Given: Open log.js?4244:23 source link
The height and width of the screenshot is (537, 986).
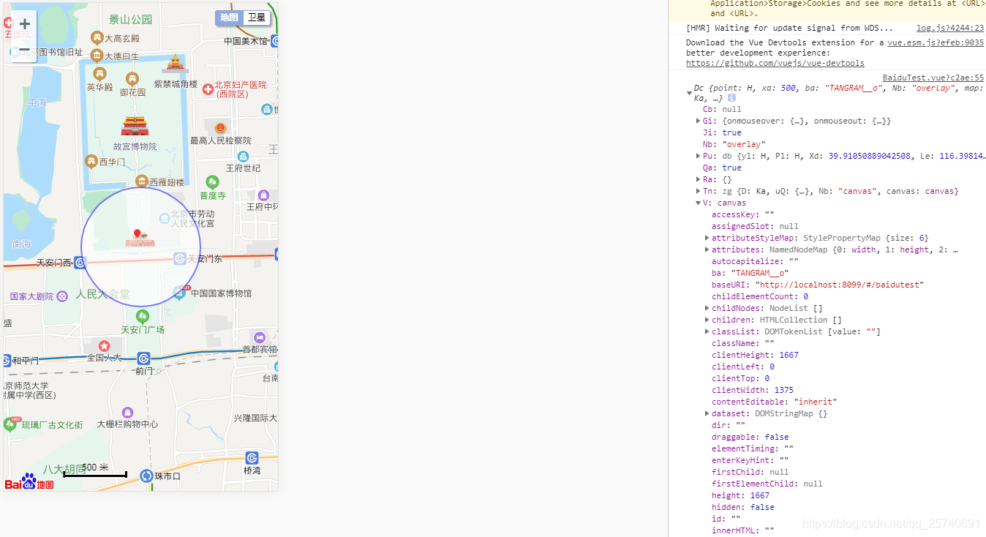Looking at the screenshot, I should pyautogui.click(x=950, y=28).
